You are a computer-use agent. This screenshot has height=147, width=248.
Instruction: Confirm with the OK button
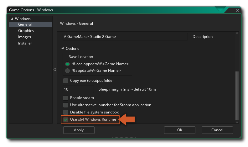coord(180,130)
